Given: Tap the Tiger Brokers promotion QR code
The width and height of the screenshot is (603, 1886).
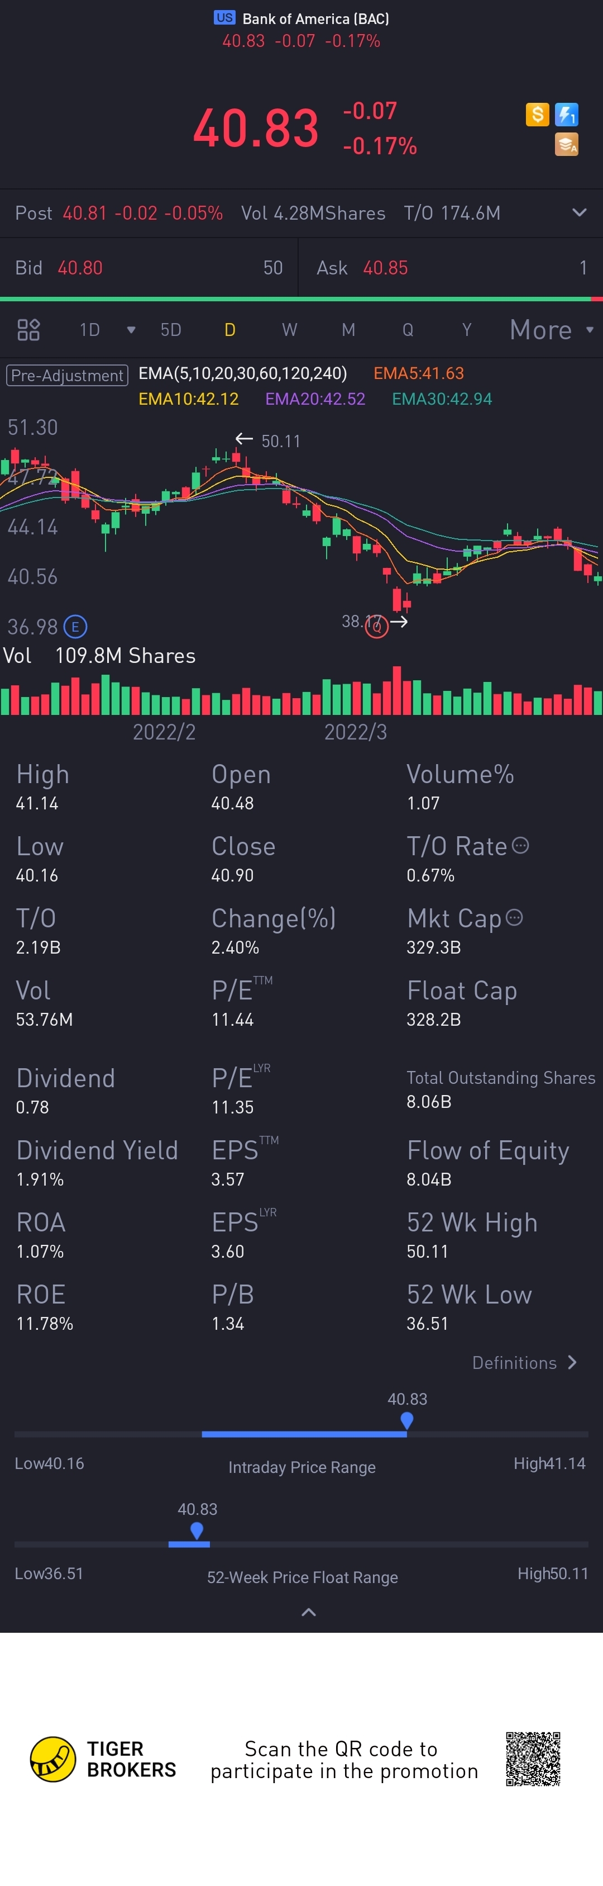Looking at the screenshot, I should click(x=533, y=1759).
